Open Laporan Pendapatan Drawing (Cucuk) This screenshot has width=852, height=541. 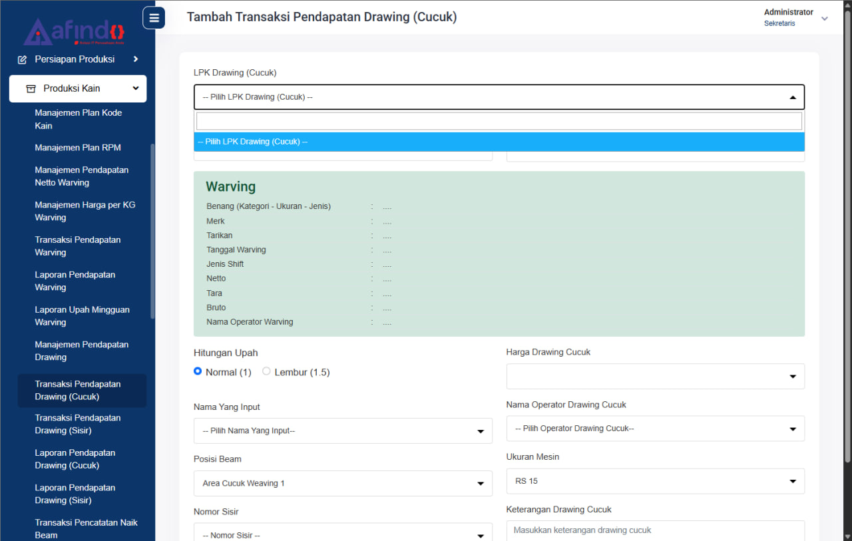click(x=75, y=459)
